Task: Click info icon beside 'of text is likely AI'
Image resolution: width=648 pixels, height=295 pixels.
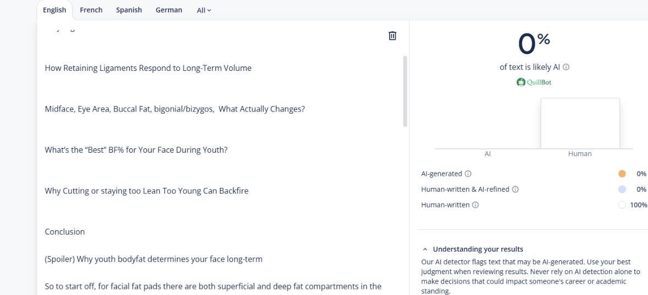Action: (566, 67)
